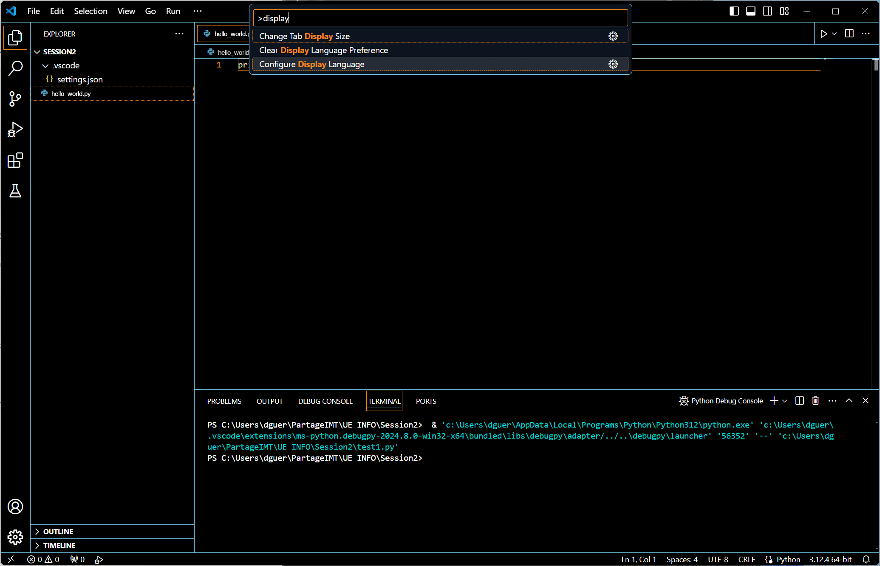The width and height of the screenshot is (880, 566).
Task: Click the notifications bell in status bar
Action: click(866, 560)
